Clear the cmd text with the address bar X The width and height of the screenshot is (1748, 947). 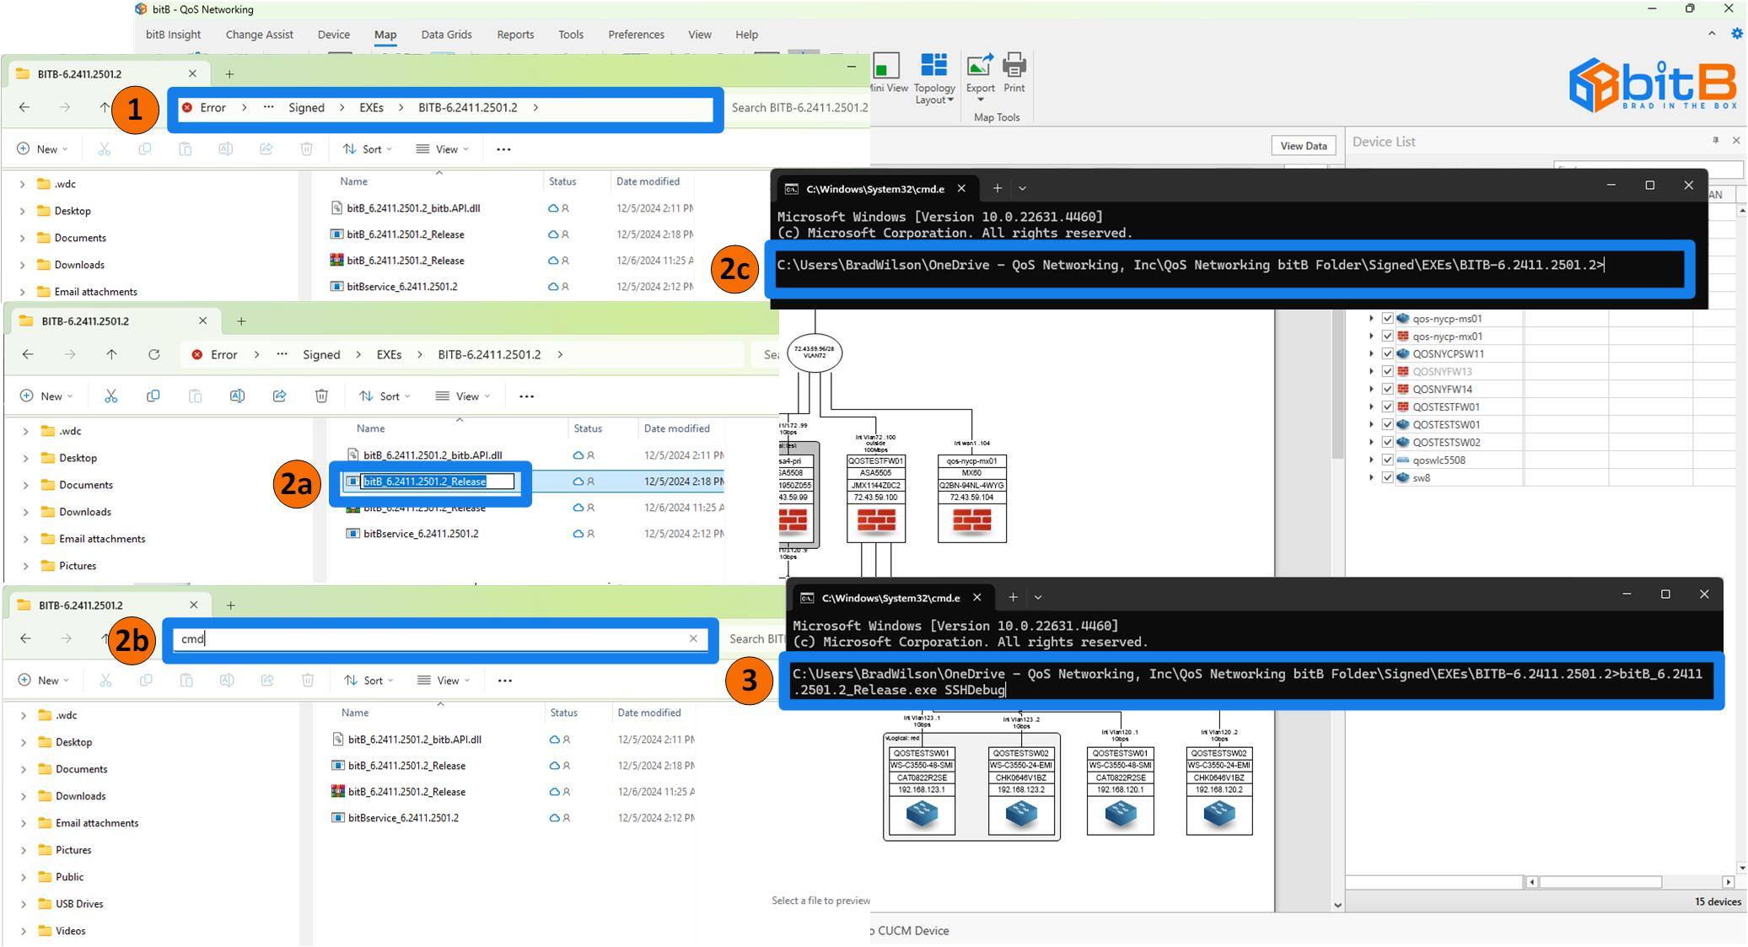693,638
